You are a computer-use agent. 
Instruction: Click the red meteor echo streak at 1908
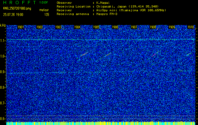[155, 54]
